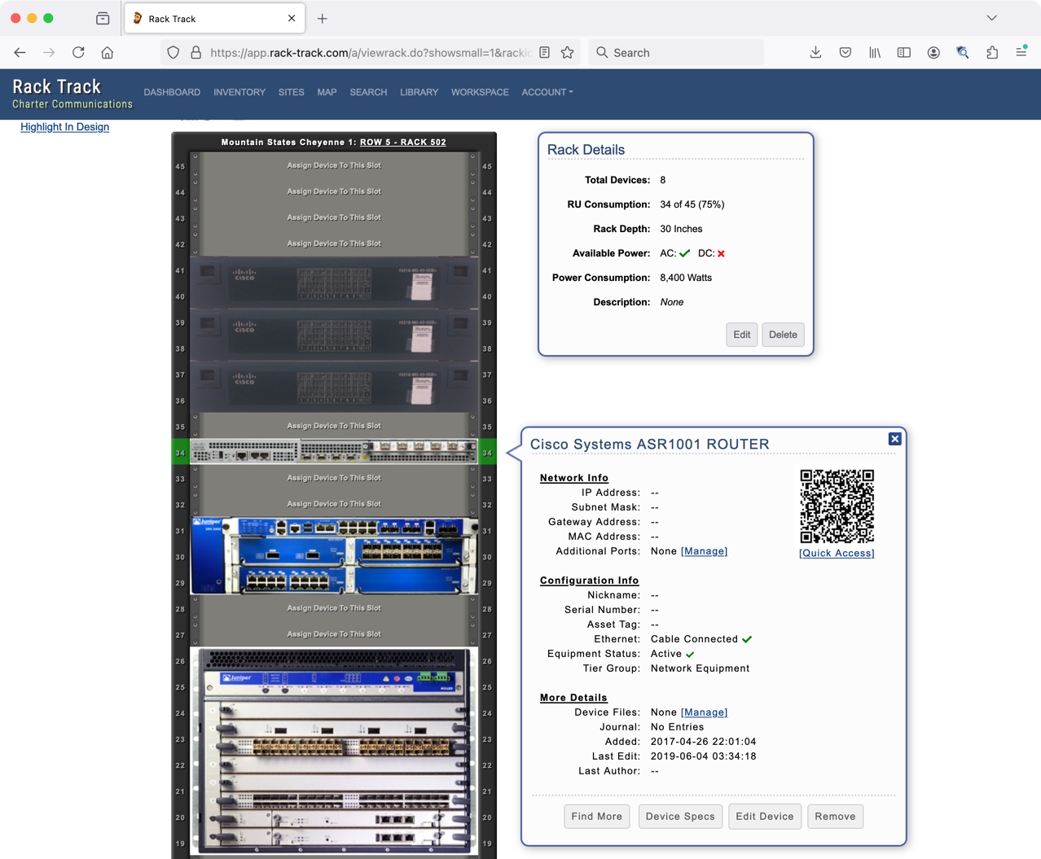
Task: Click the AC power green checkmark
Action: pos(684,253)
